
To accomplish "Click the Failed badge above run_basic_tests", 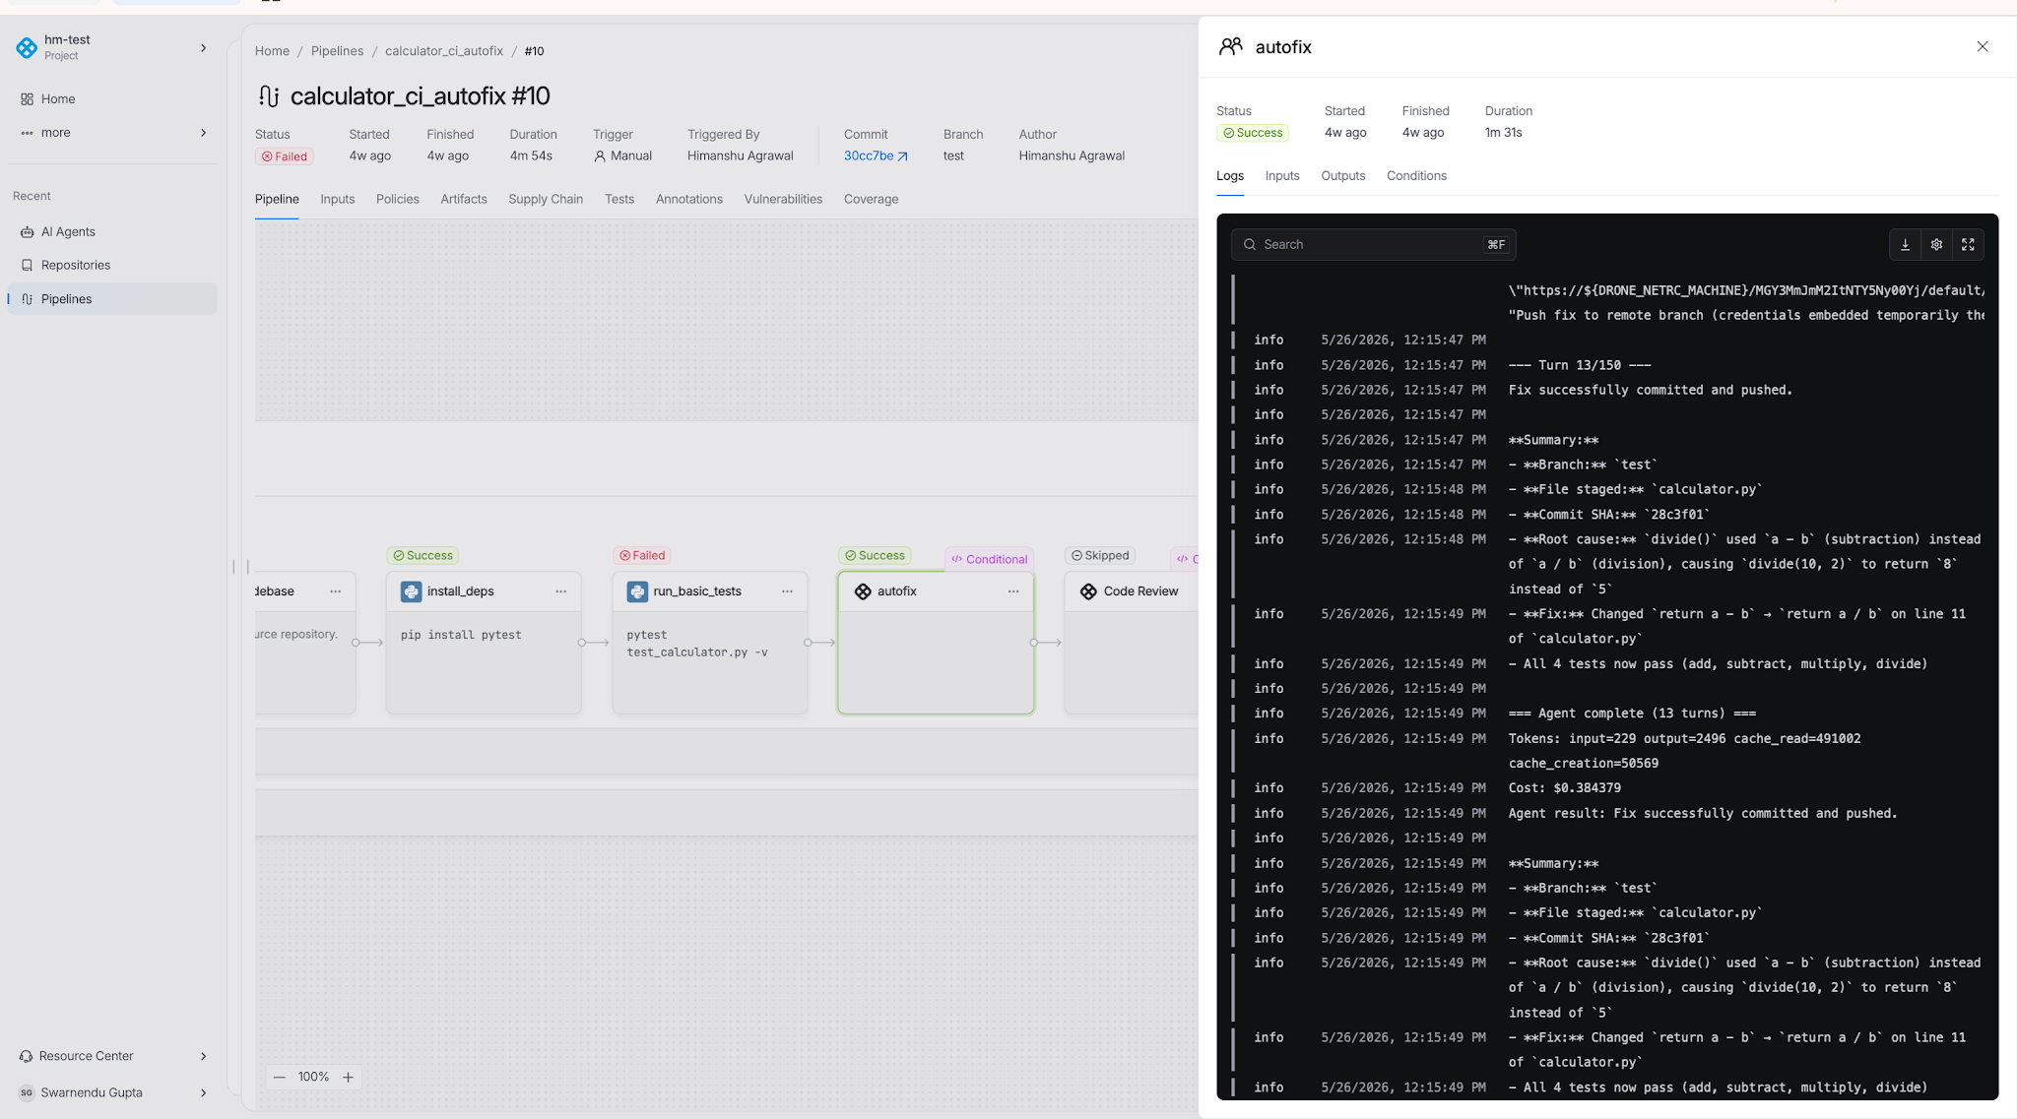I will point(642,555).
